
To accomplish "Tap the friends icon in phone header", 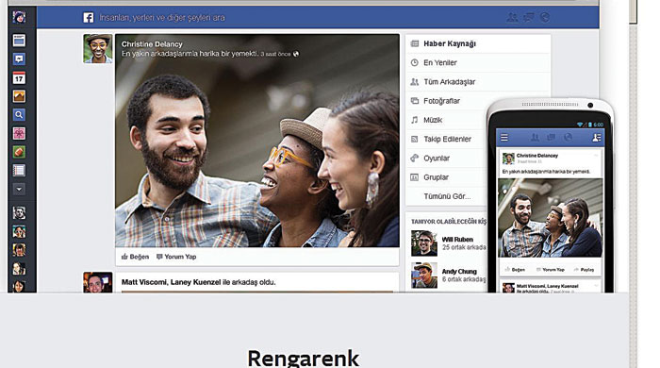I will coord(535,137).
